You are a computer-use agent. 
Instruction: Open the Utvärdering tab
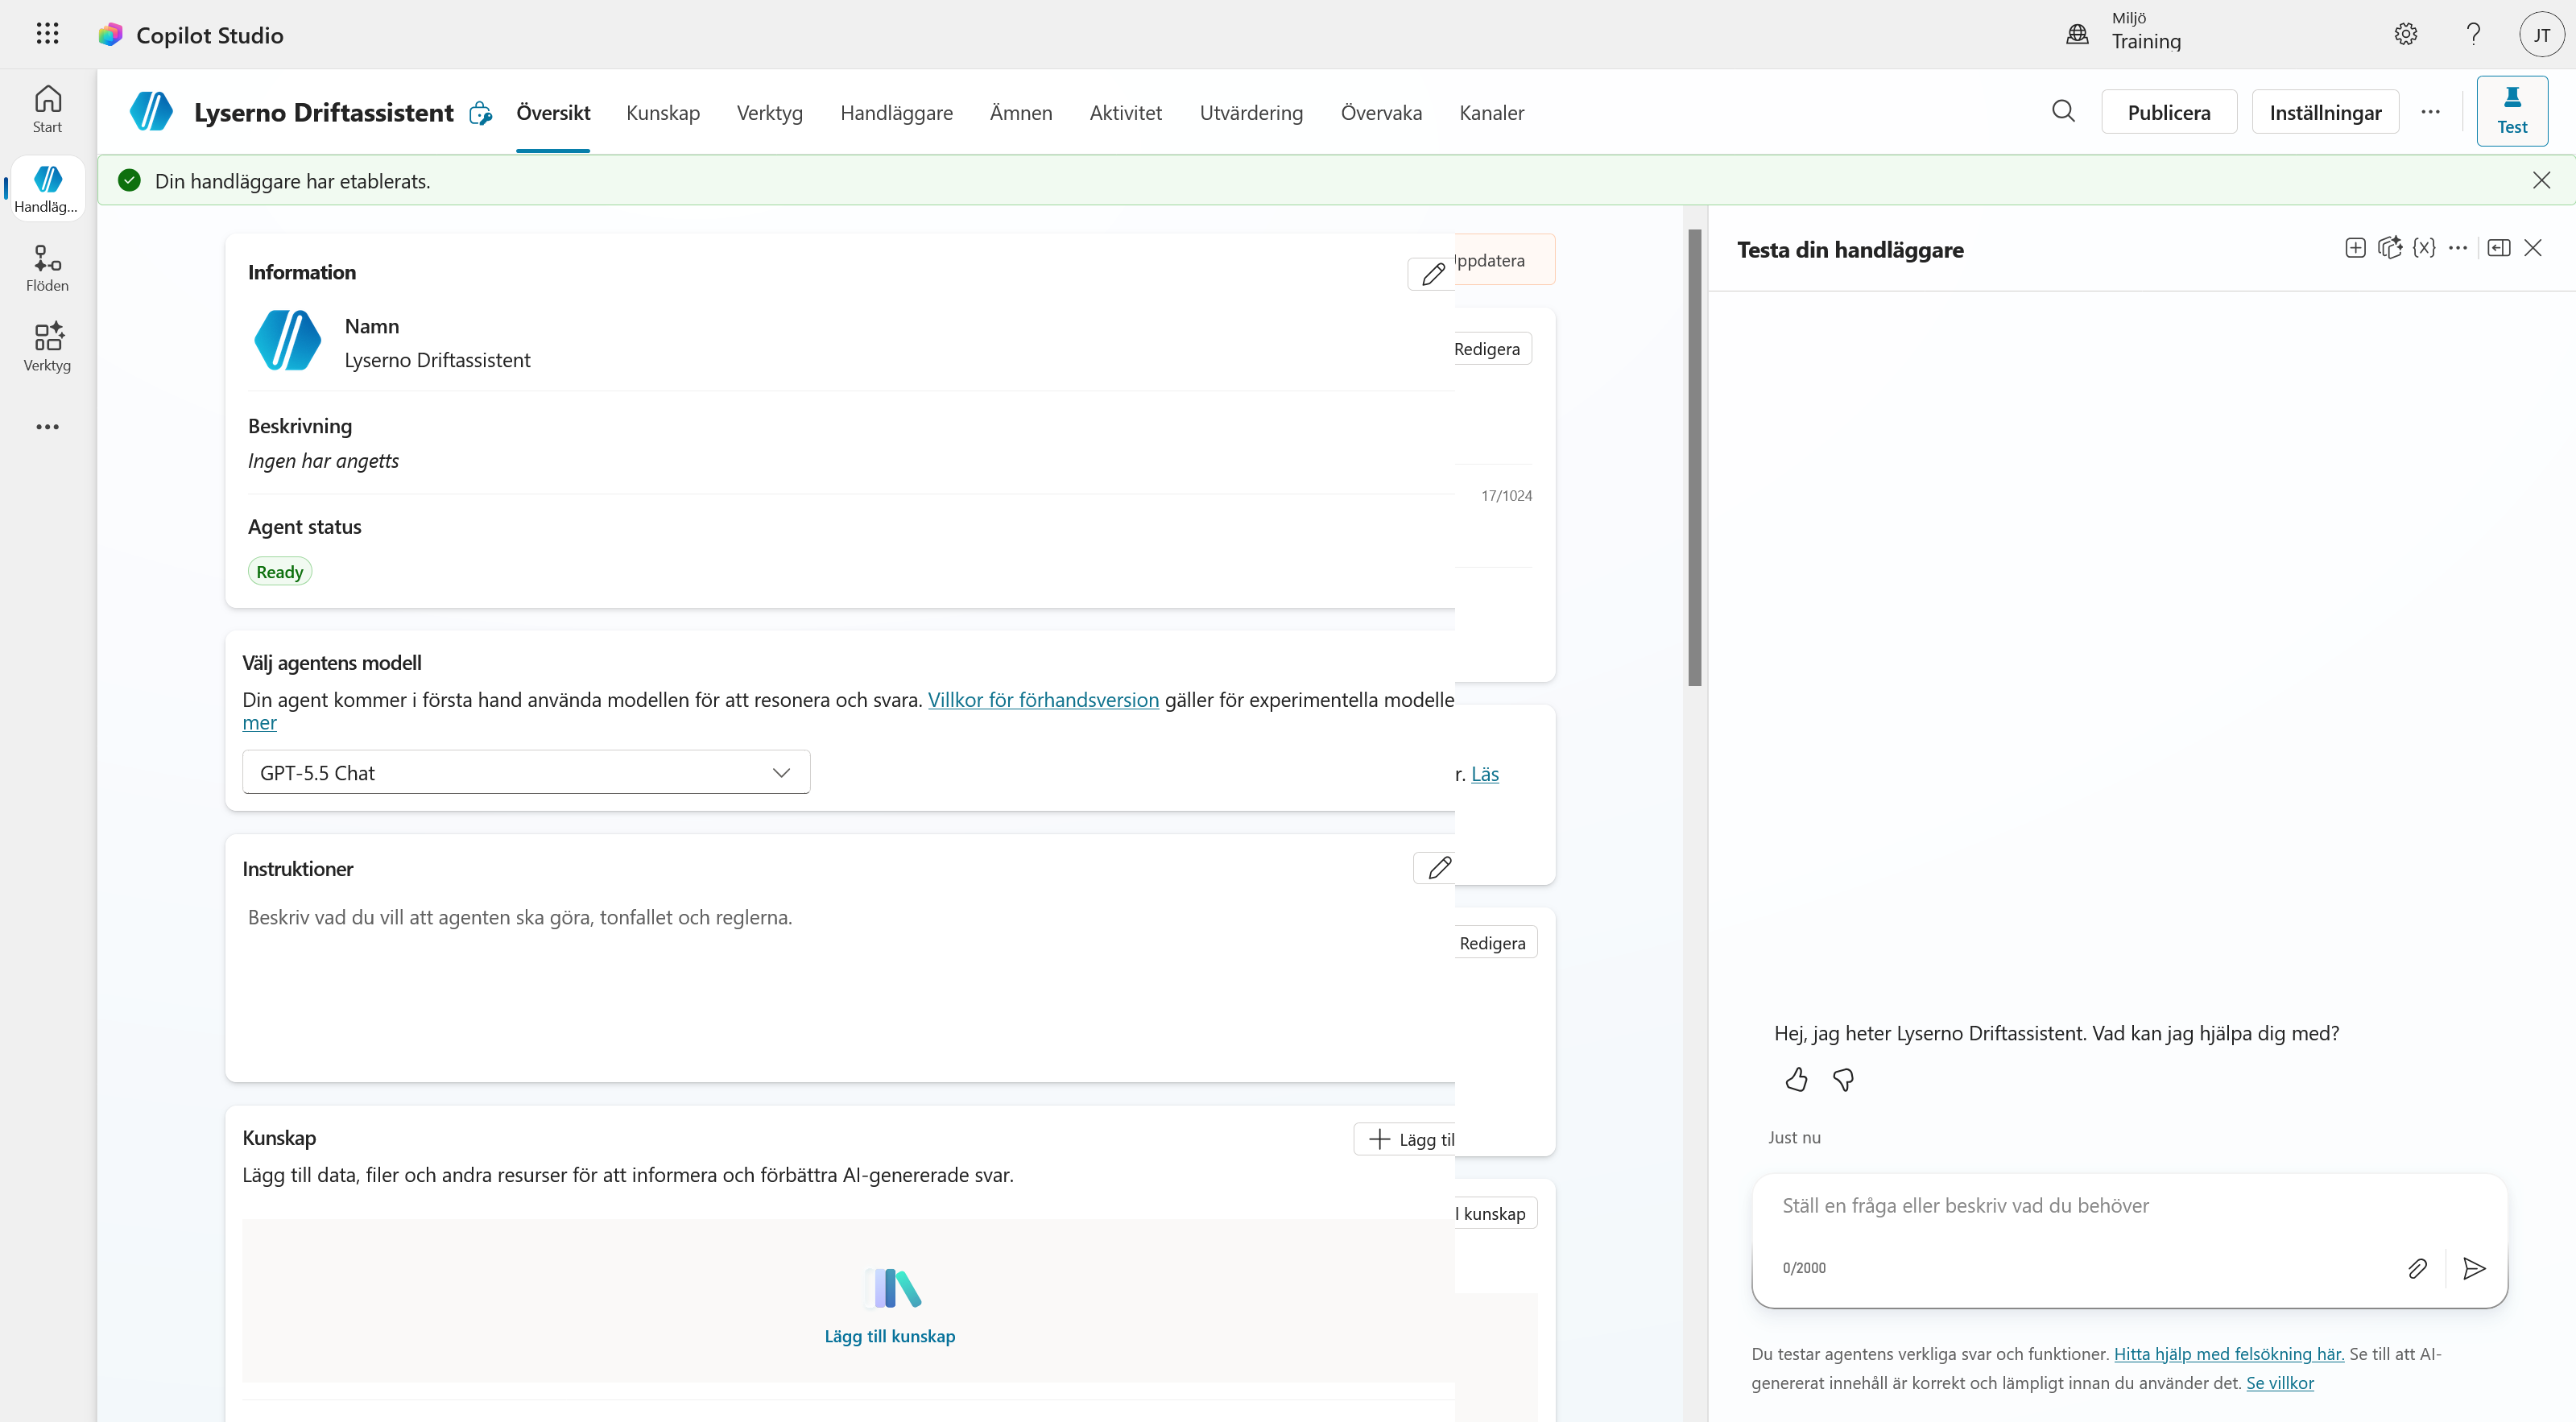click(x=1251, y=113)
